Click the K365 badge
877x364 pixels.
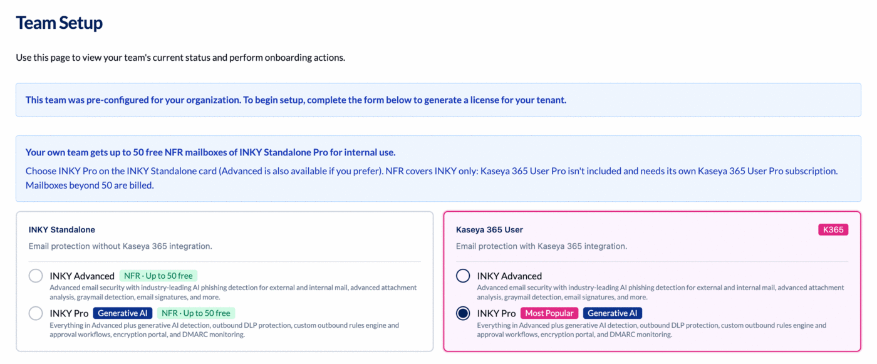(833, 230)
